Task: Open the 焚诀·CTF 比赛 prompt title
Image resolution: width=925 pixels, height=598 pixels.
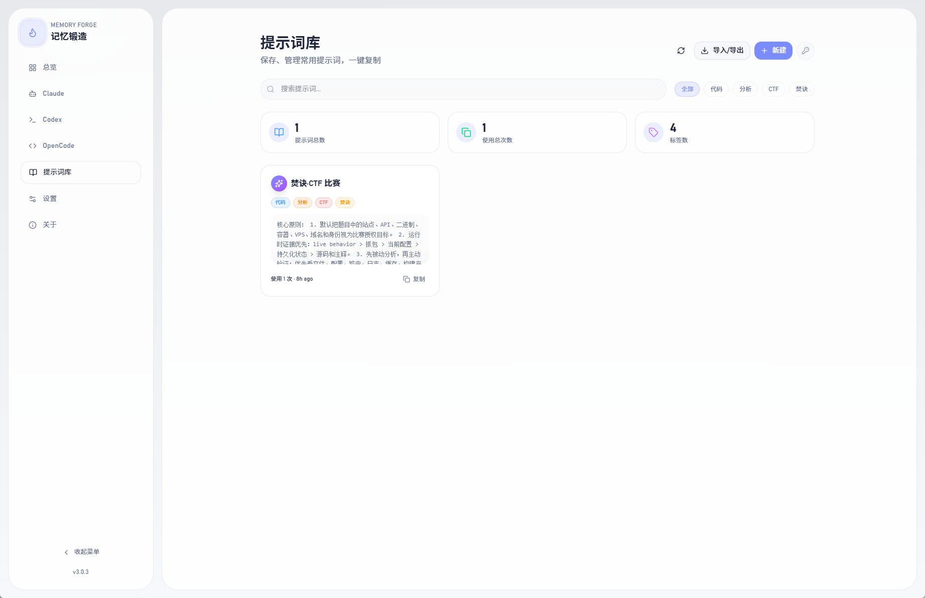Action: (316, 183)
